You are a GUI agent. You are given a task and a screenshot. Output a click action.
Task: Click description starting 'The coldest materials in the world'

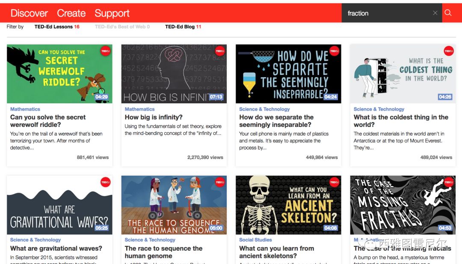tap(399, 141)
